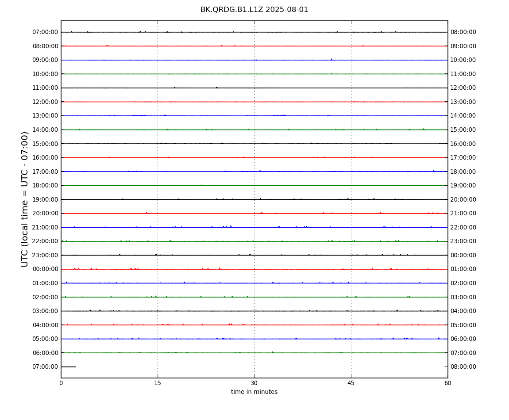
Task: Click the left axis label 13:00:00
Action: [x=45, y=116]
